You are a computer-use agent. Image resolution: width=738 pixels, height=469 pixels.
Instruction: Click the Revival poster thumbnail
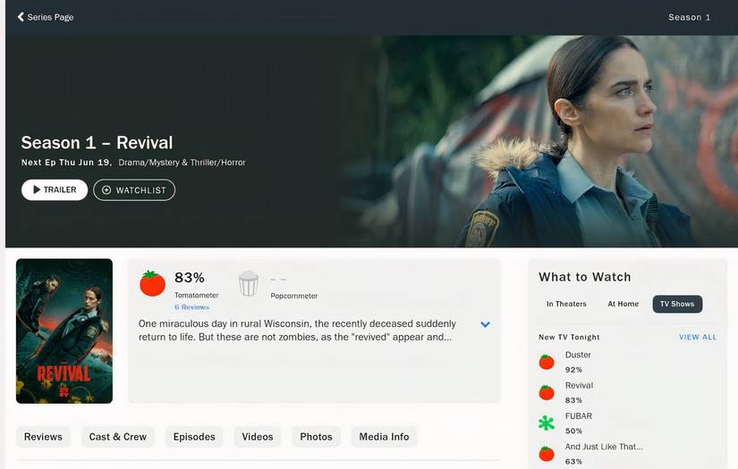point(64,331)
